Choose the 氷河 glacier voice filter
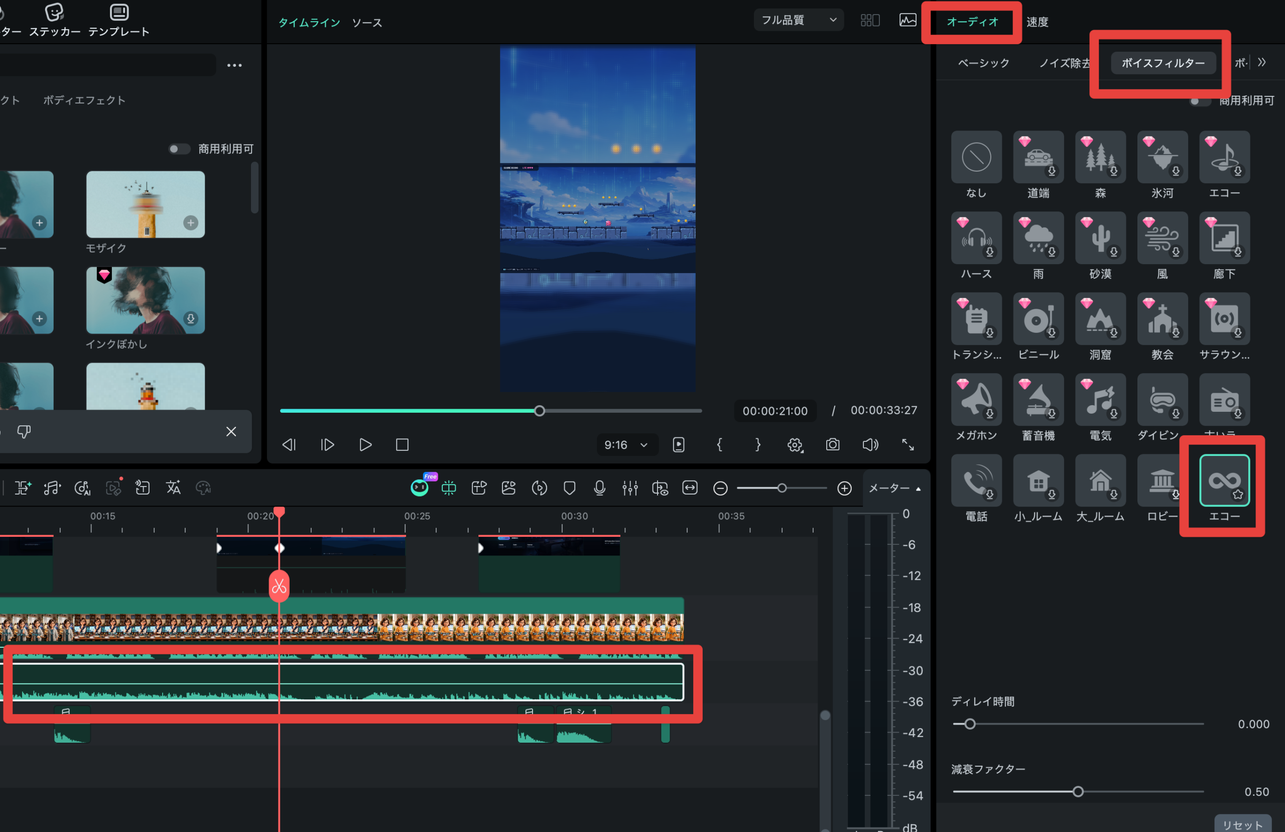The width and height of the screenshot is (1285, 832). tap(1162, 157)
